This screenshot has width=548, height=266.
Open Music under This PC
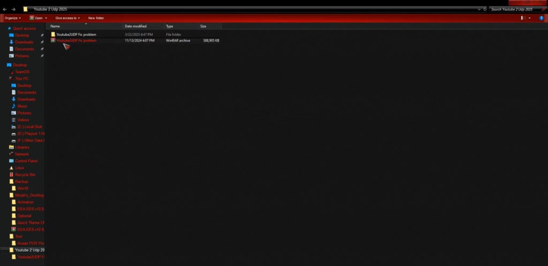tap(22, 106)
